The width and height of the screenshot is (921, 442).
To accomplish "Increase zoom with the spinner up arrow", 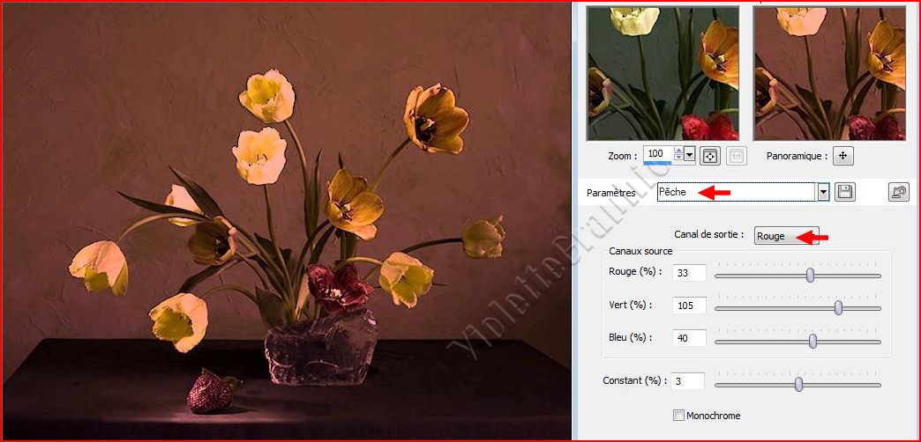I will [678, 151].
